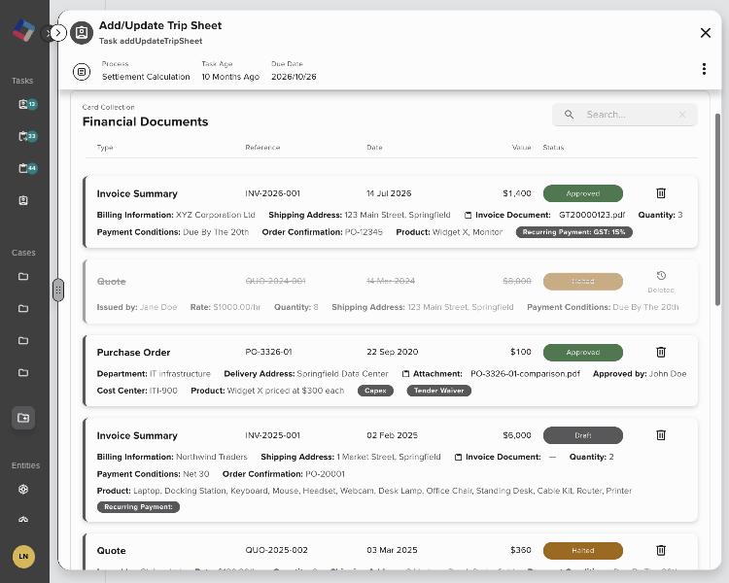Click the Search field in Financial Documents
The width and height of the screenshot is (729, 583).
[624, 115]
